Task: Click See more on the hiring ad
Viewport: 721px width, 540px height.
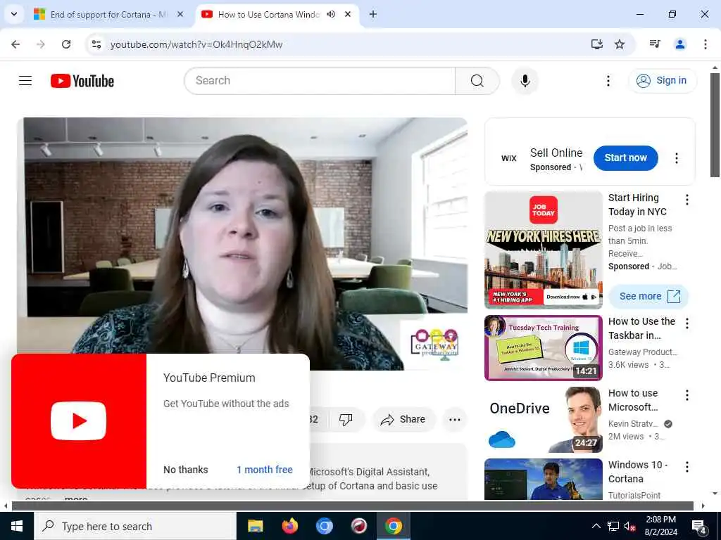Action: click(x=648, y=296)
